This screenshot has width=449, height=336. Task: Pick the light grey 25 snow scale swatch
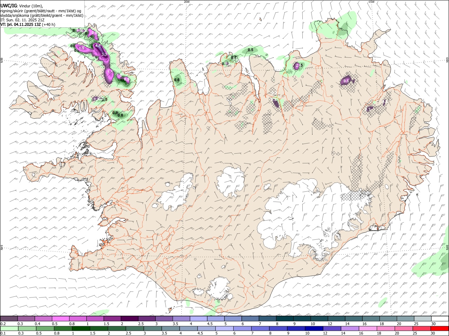click(x=423, y=318)
